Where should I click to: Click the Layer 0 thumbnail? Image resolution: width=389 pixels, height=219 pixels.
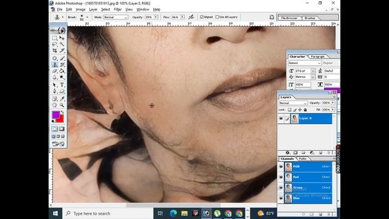[x=295, y=119]
